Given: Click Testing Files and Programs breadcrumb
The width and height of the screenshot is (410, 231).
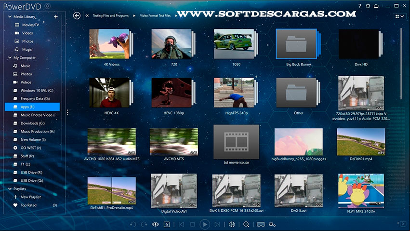Looking at the screenshot, I should tap(111, 16).
